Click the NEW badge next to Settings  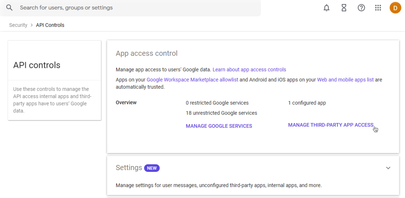coord(152,168)
